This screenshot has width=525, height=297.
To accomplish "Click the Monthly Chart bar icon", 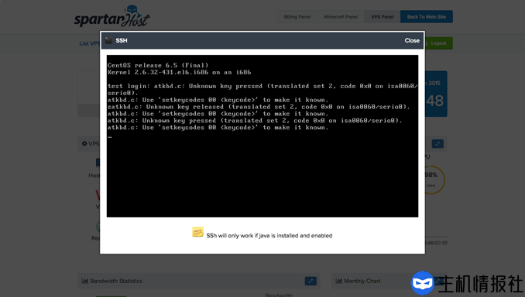I will tap(339, 281).
